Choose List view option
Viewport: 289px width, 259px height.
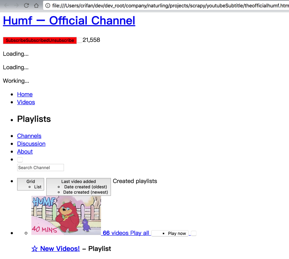click(38, 187)
